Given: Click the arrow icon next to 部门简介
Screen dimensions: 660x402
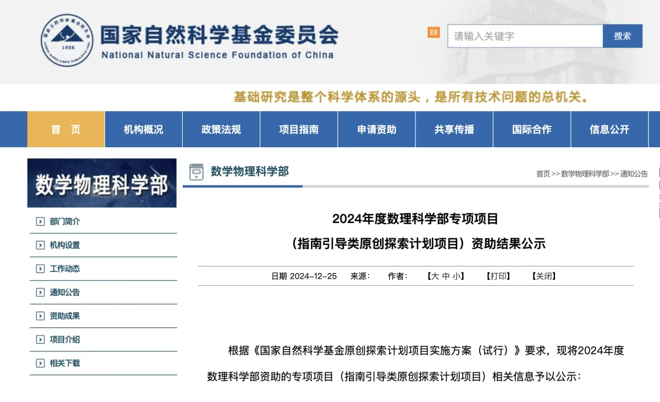Looking at the screenshot, I should pos(40,221).
